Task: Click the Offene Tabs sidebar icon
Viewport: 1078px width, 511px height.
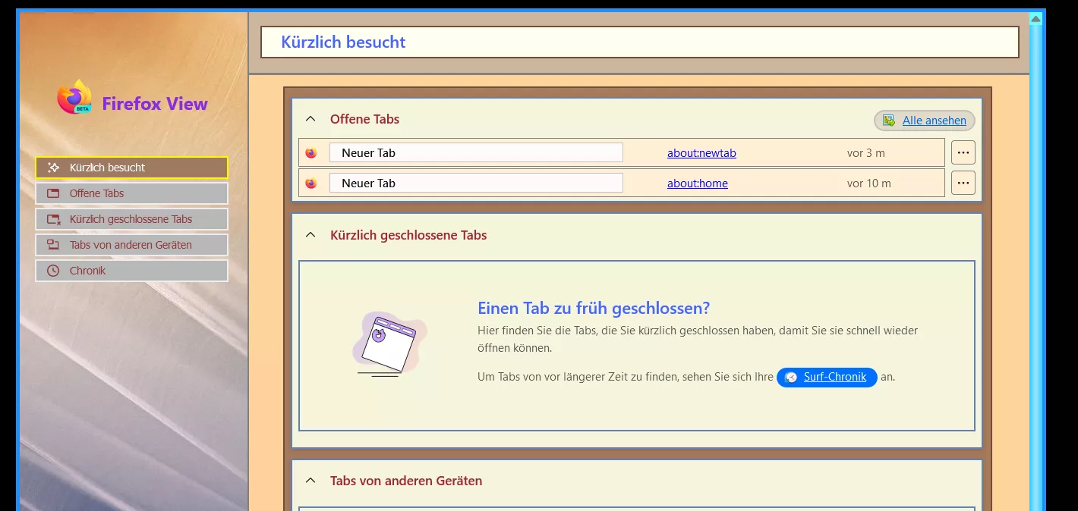Action: (x=53, y=193)
